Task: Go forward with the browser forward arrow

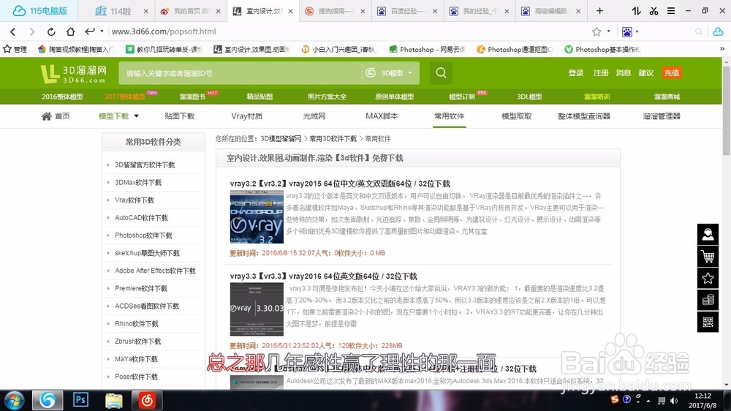Action: tap(31, 31)
